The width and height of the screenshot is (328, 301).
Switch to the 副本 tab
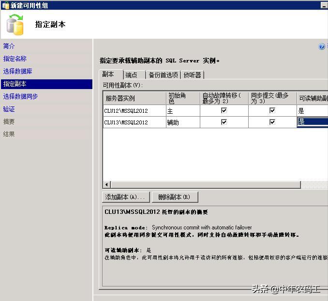tap(111, 74)
